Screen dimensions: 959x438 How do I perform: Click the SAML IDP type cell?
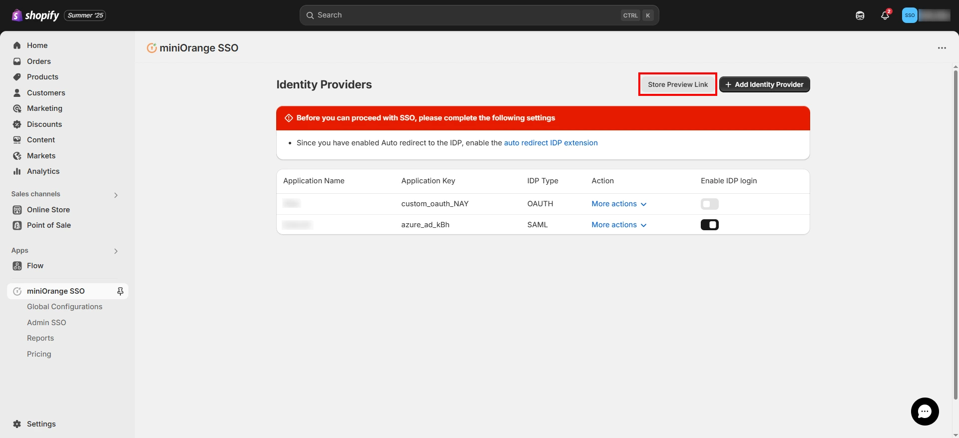(537, 225)
